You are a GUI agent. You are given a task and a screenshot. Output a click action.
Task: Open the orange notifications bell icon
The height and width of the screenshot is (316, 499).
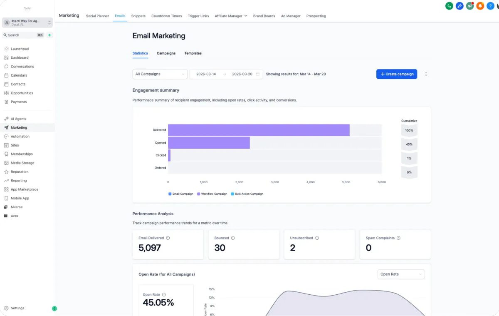point(480,6)
